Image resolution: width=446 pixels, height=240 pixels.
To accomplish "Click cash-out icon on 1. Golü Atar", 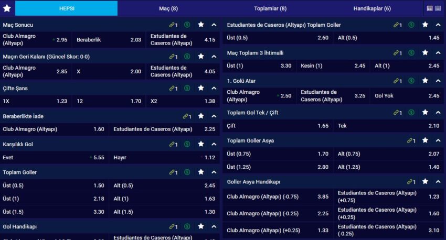I will pyautogui.click(x=411, y=81).
